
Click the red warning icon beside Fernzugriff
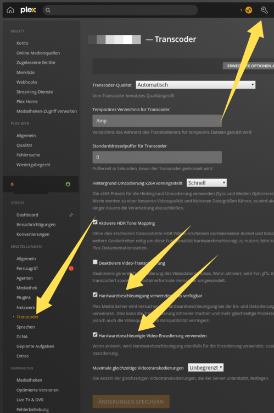[71, 268]
